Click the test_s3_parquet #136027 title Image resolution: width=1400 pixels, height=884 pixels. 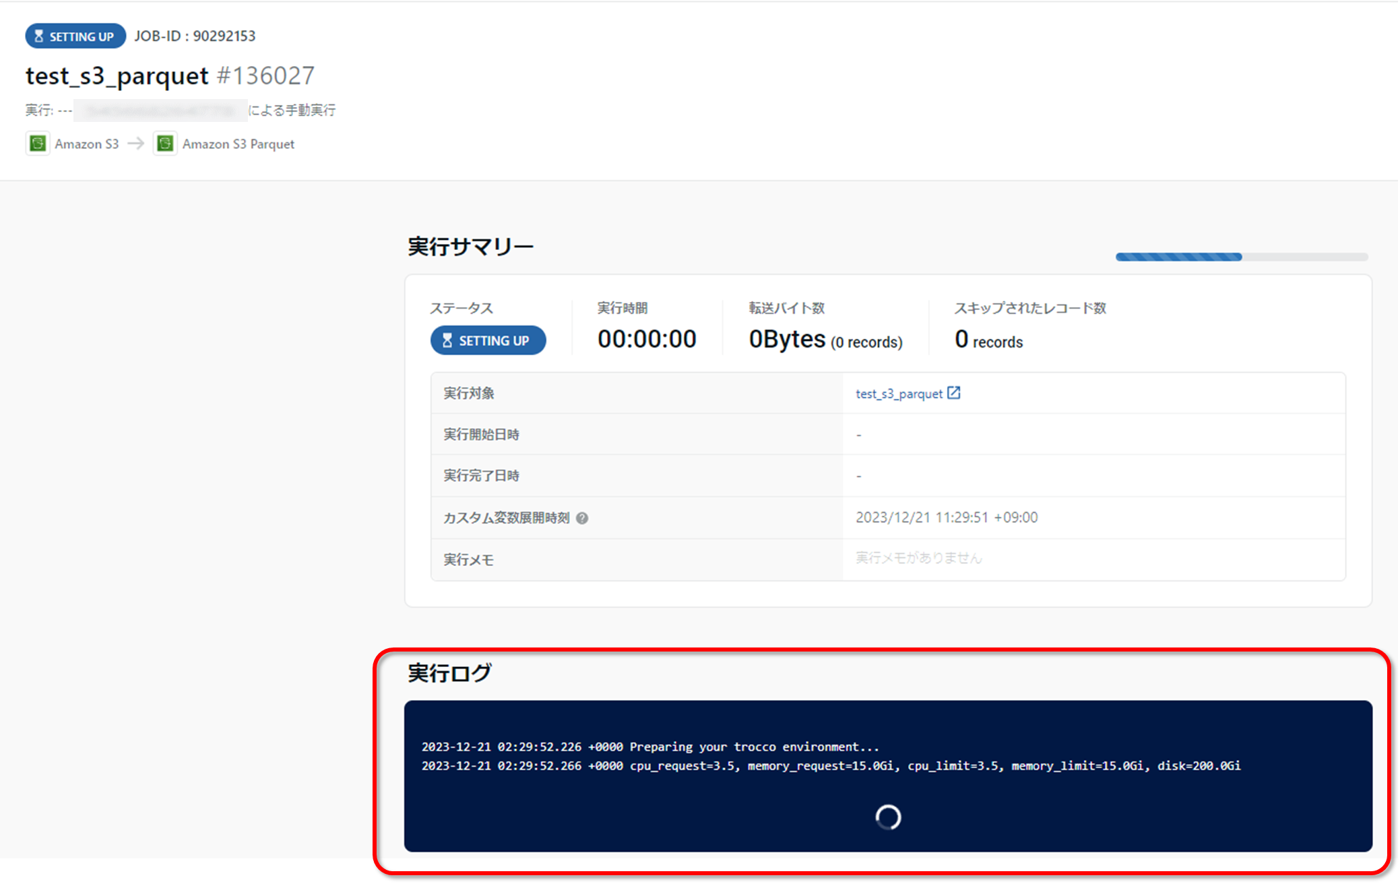tap(170, 75)
